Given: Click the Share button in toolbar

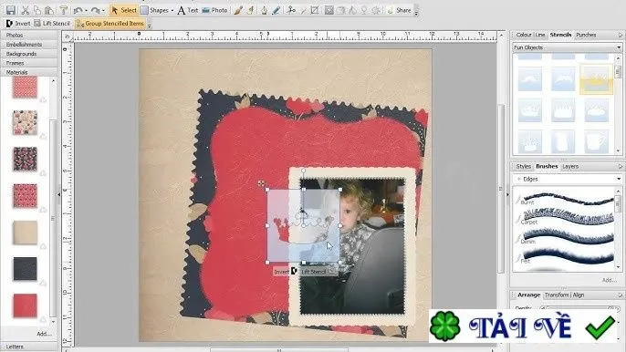Looking at the screenshot, I should [x=399, y=10].
